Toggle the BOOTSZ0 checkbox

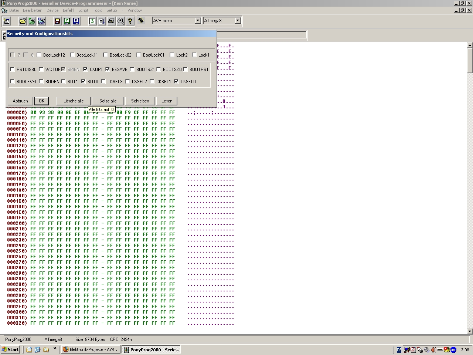(159, 69)
